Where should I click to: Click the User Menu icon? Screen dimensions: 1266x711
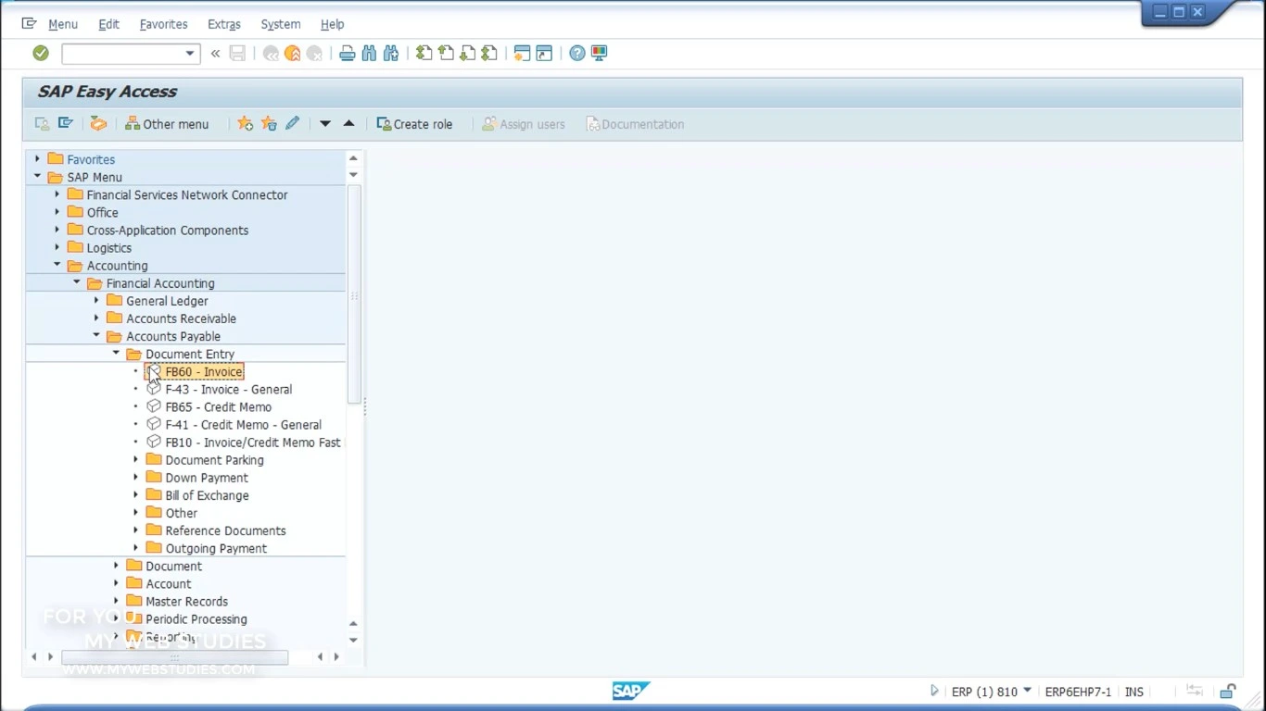43,124
